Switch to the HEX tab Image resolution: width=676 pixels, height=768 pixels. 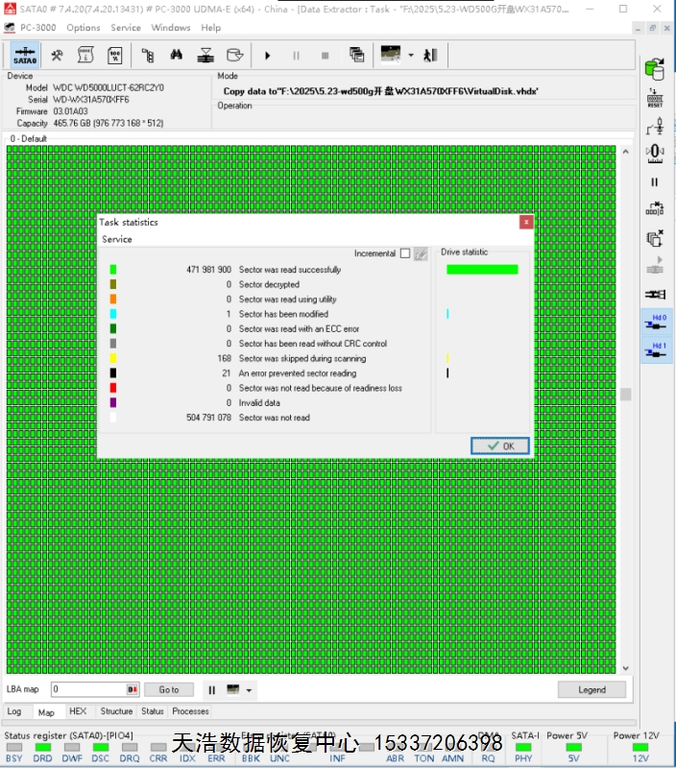click(78, 711)
